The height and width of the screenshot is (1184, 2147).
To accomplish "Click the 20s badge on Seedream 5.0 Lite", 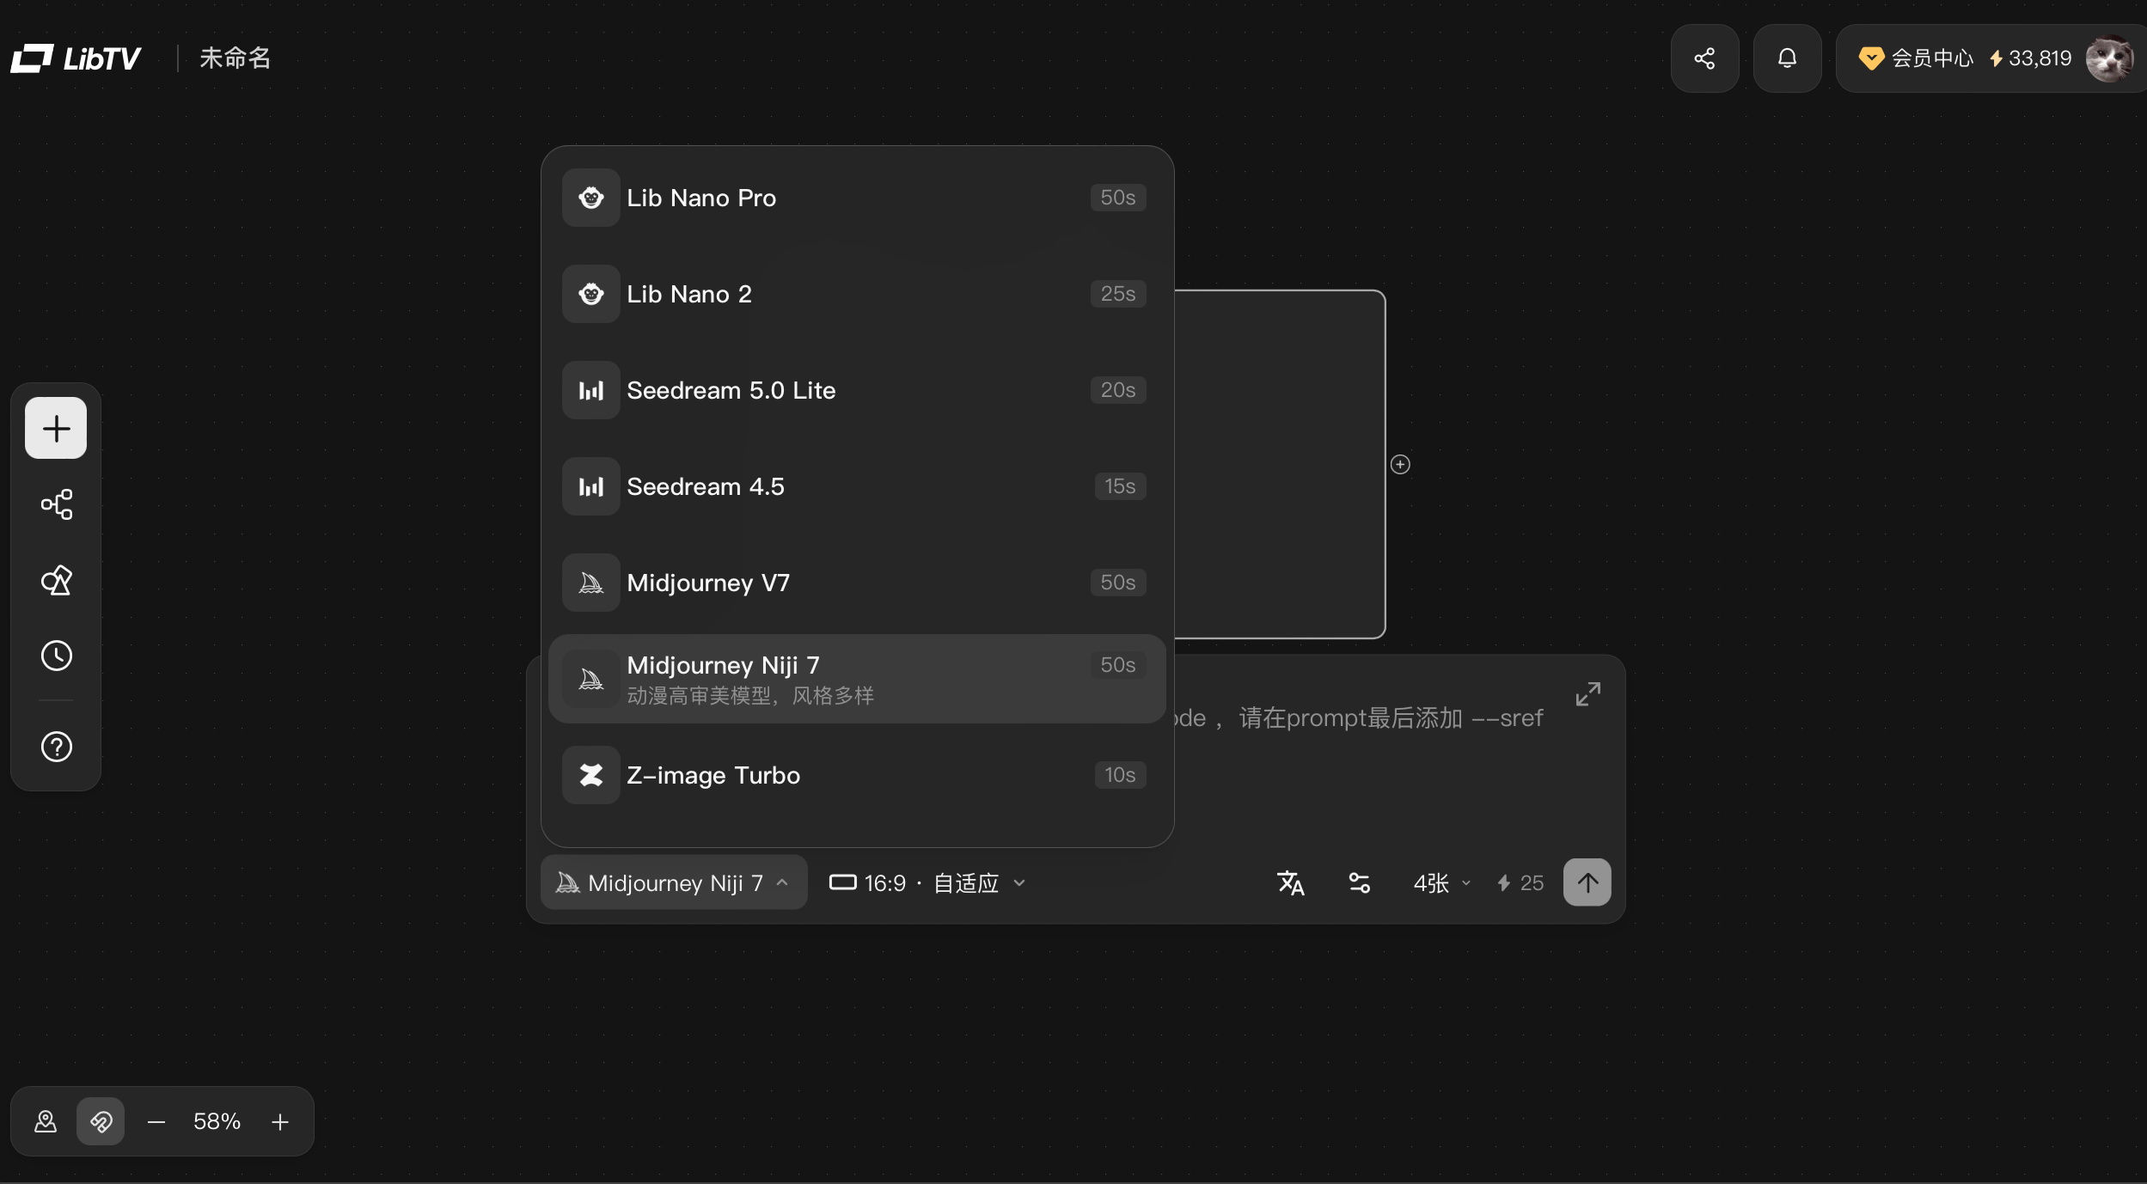I will click(x=1117, y=390).
